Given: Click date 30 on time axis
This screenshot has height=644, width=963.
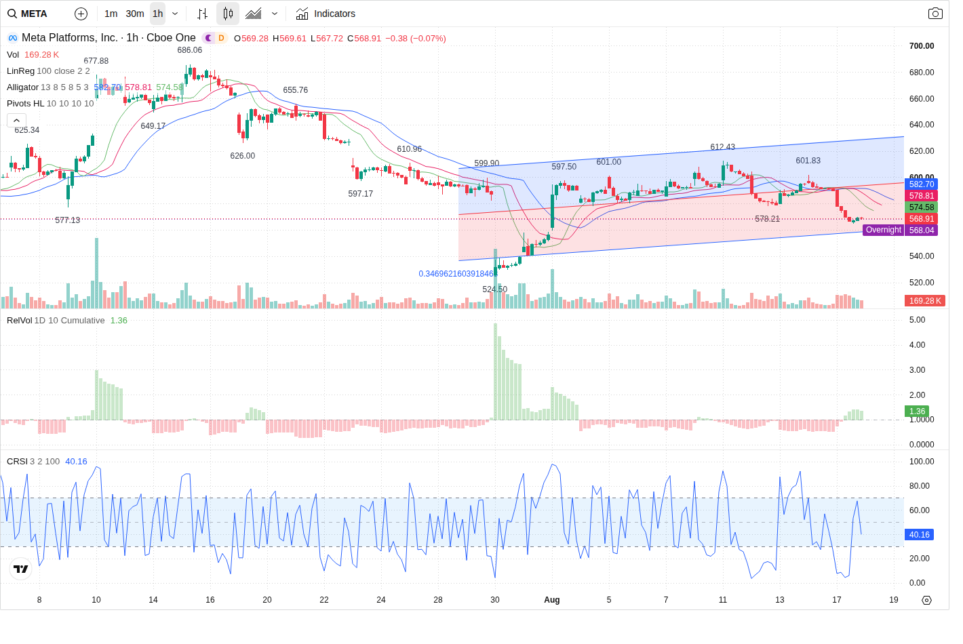Looking at the screenshot, I should coord(495,600).
